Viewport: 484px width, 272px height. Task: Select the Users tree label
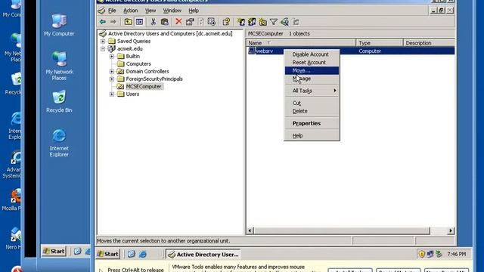coord(132,94)
